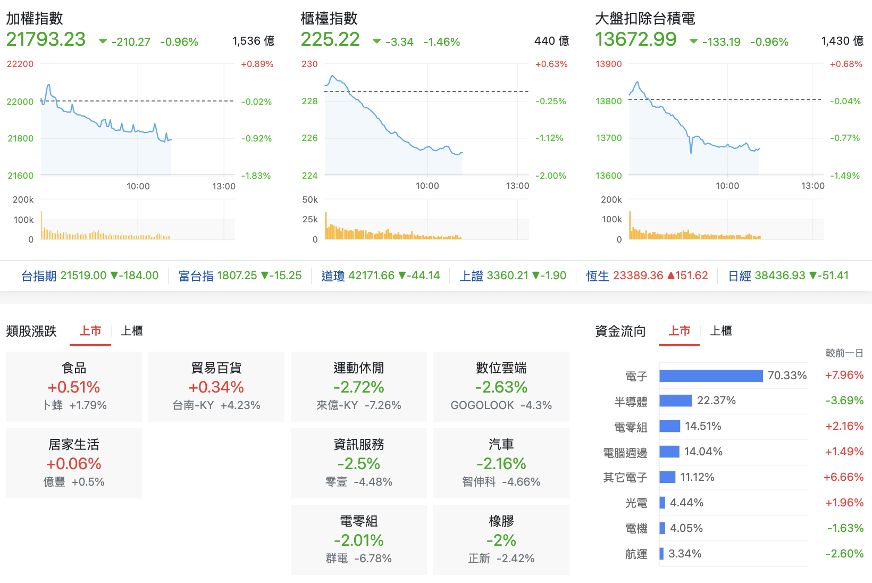Viewport: 872px width, 583px height.
Task: Click the 大盤扣除台積電 volume bar chart
Action: [726, 220]
